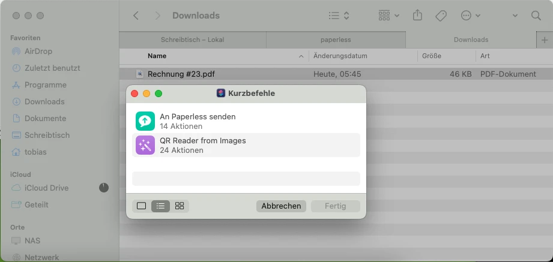
Task: Open the Finder list view options selector
Action: coord(339,16)
